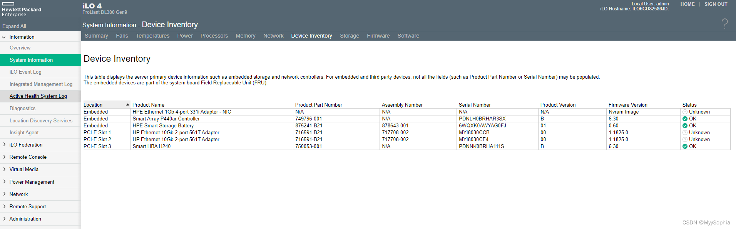Image resolution: width=736 pixels, height=229 pixels.
Task: Select the Device Inventory tab
Action: pos(311,36)
